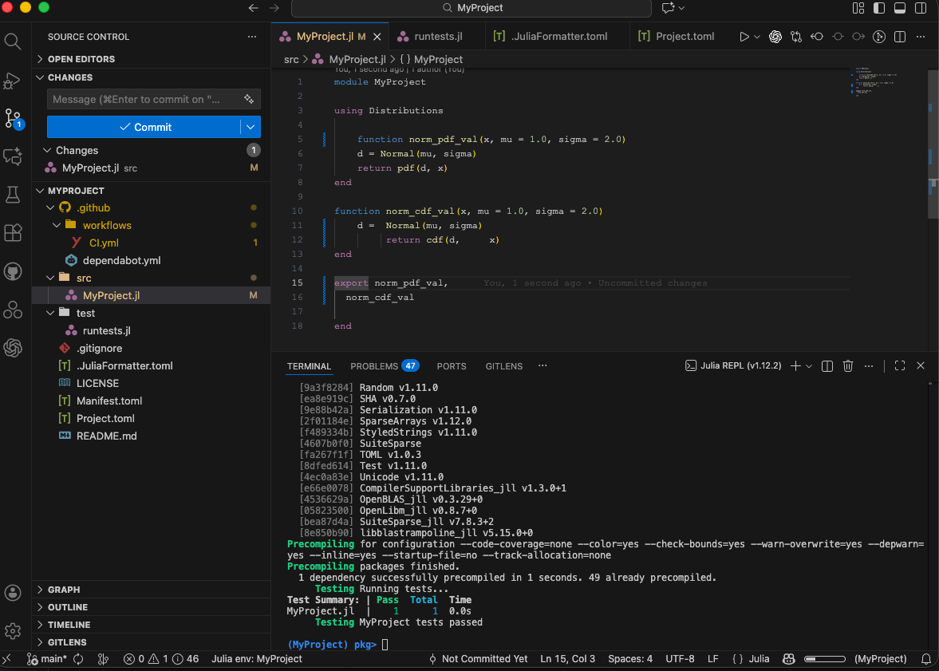
Task: Click the Run Julia file play icon
Action: pyautogui.click(x=744, y=37)
